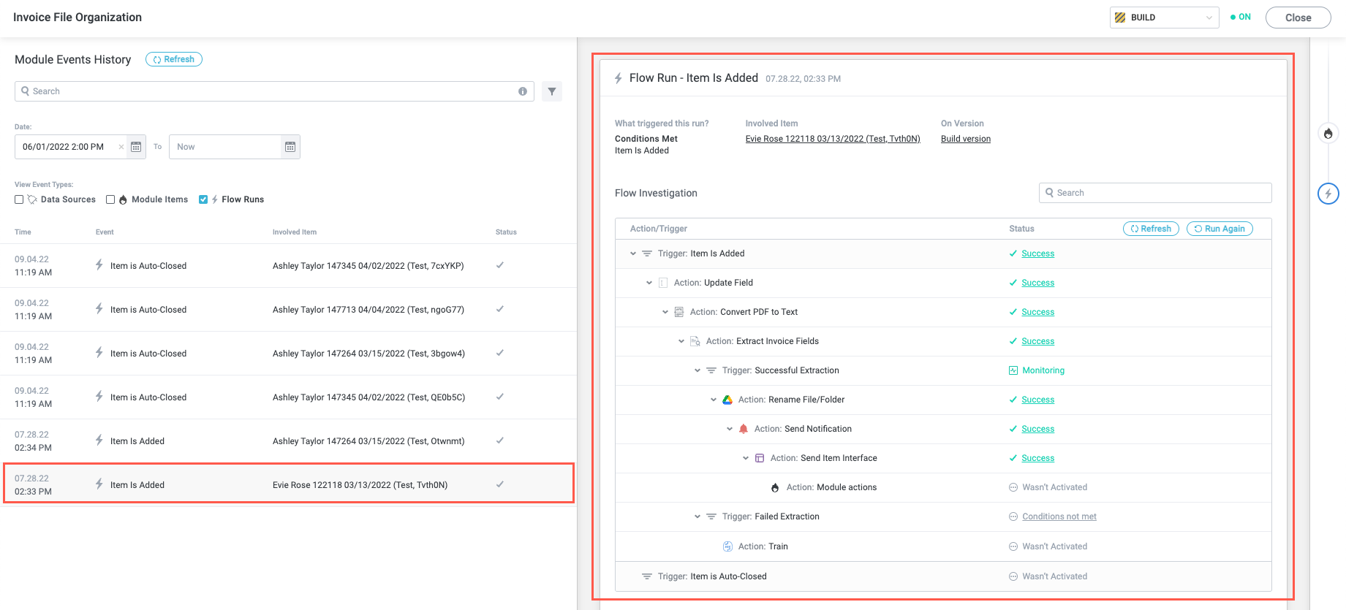Open the start date calendar picker
The image size is (1346, 610).
tap(136, 147)
